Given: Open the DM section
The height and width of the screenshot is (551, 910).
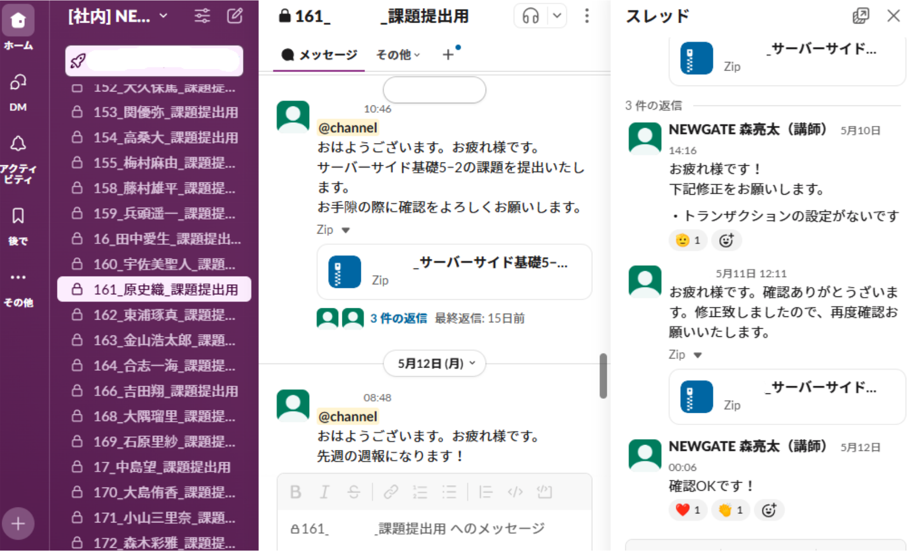Looking at the screenshot, I should 18,91.
